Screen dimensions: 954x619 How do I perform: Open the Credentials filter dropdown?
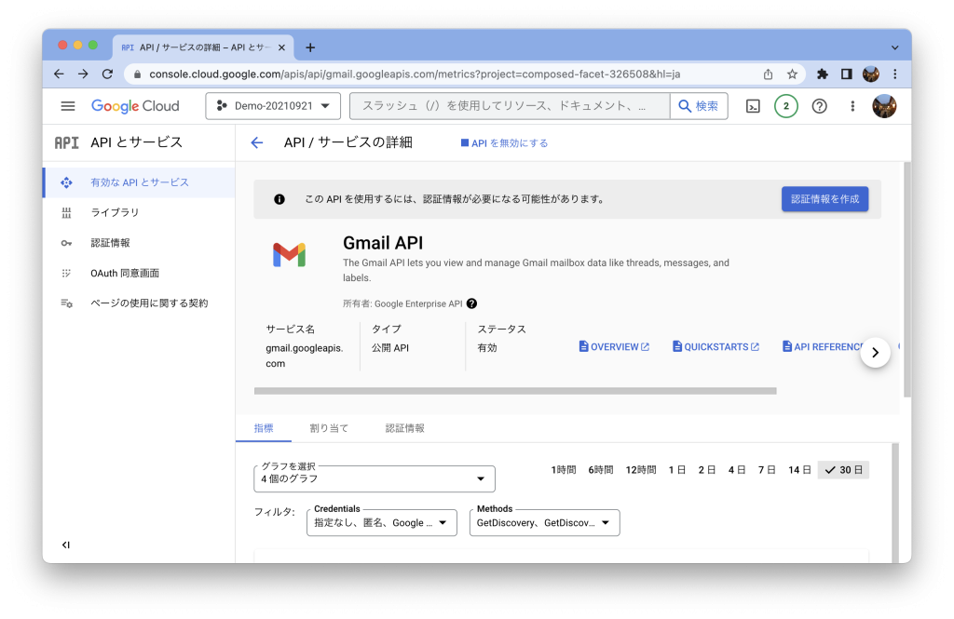coord(381,522)
